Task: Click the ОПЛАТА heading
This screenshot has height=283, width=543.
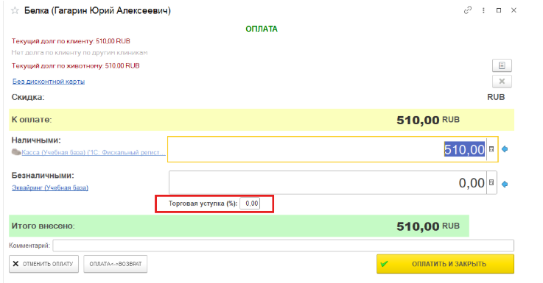Action: (x=262, y=29)
